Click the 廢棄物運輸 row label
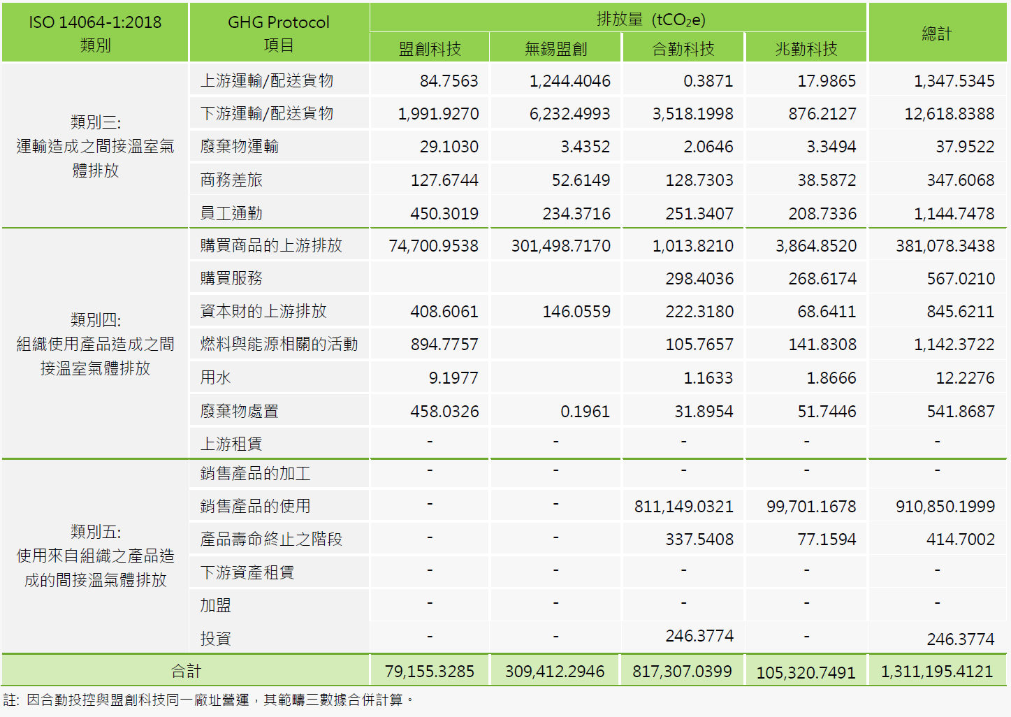The width and height of the screenshot is (1011, 717). click(x=239, y=147)
